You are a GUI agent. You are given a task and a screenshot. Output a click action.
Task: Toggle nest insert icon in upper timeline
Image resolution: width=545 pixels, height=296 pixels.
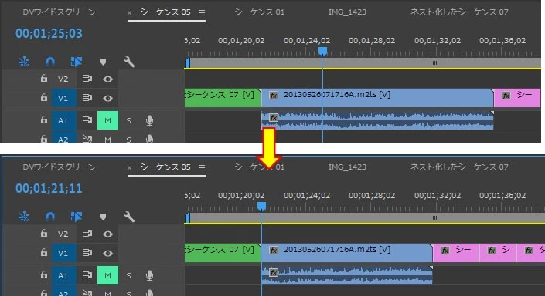[x=24, y=62]
